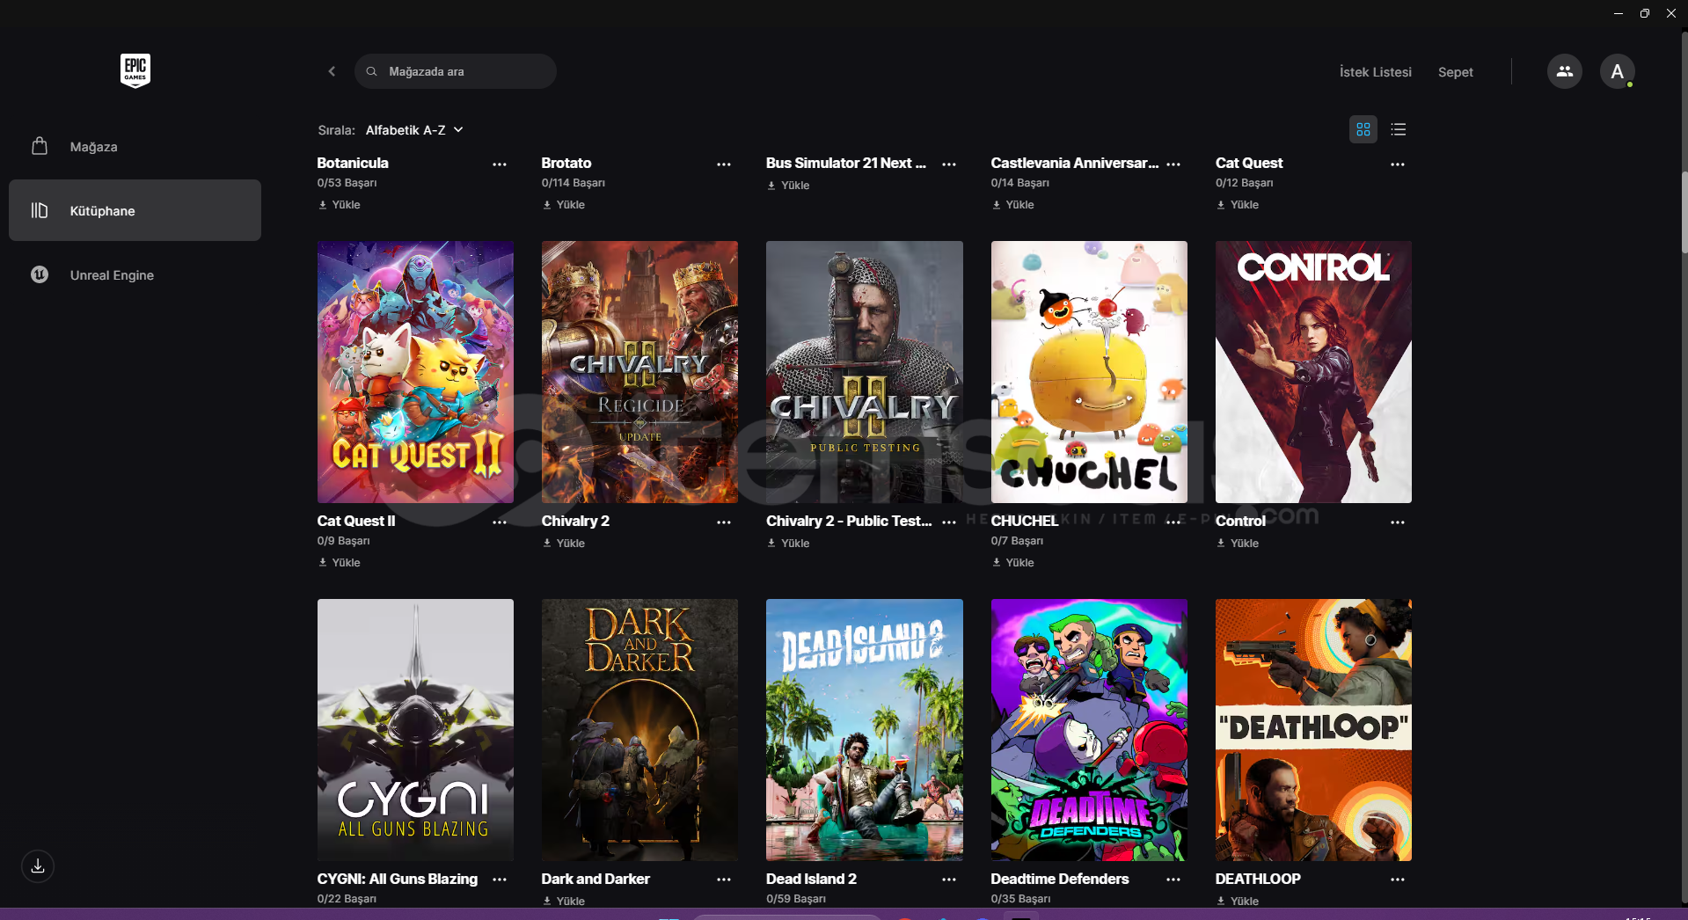Viewport: 1688px width, 920px height.
Task: Open options for Deadtime Defenders
Action: point(1173,880)
